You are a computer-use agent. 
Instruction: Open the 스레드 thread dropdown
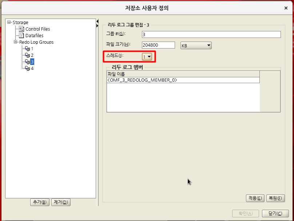click(x=147, y=57)
